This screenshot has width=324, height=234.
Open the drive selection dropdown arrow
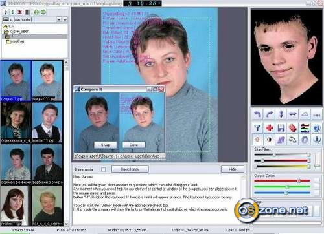coord(59,19)
